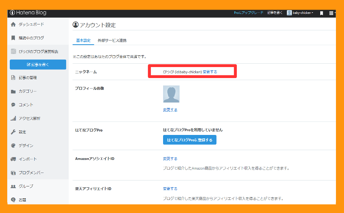Open カテゴリー in the sidebar

click(28, 92)
